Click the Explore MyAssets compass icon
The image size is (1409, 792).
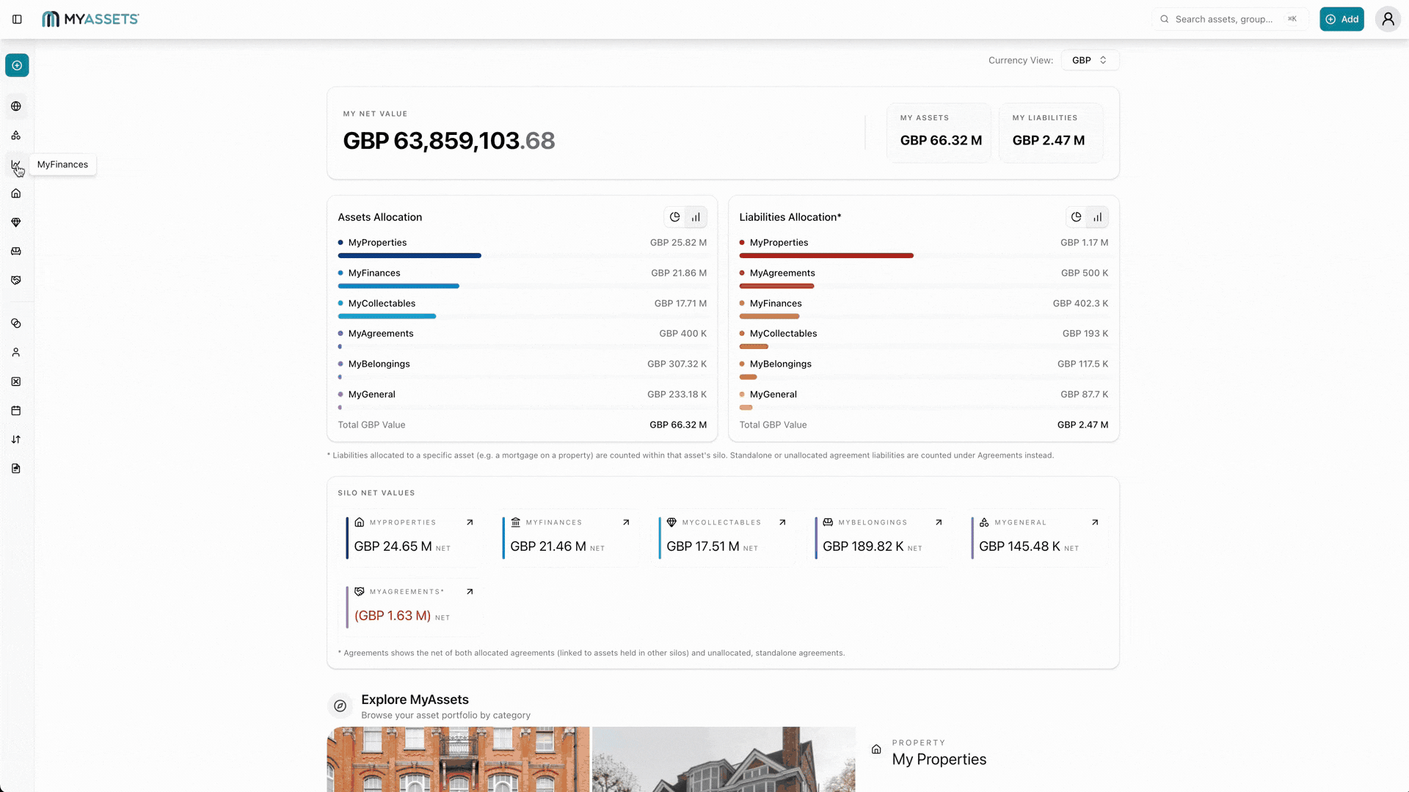(x=340, y=706)
